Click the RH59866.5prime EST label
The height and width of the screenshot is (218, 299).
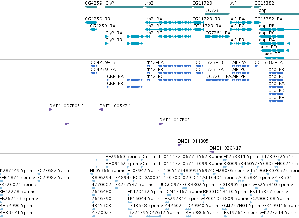point(203,213)
